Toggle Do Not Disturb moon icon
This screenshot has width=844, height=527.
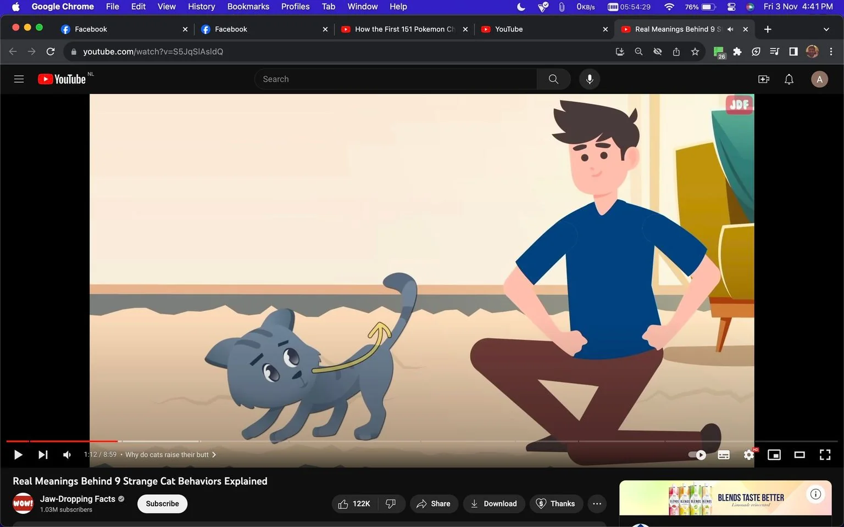521,7
